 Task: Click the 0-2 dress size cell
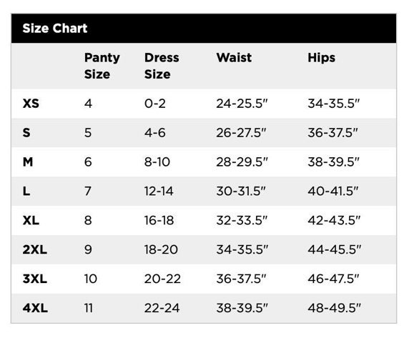click(x=155, y=103)
